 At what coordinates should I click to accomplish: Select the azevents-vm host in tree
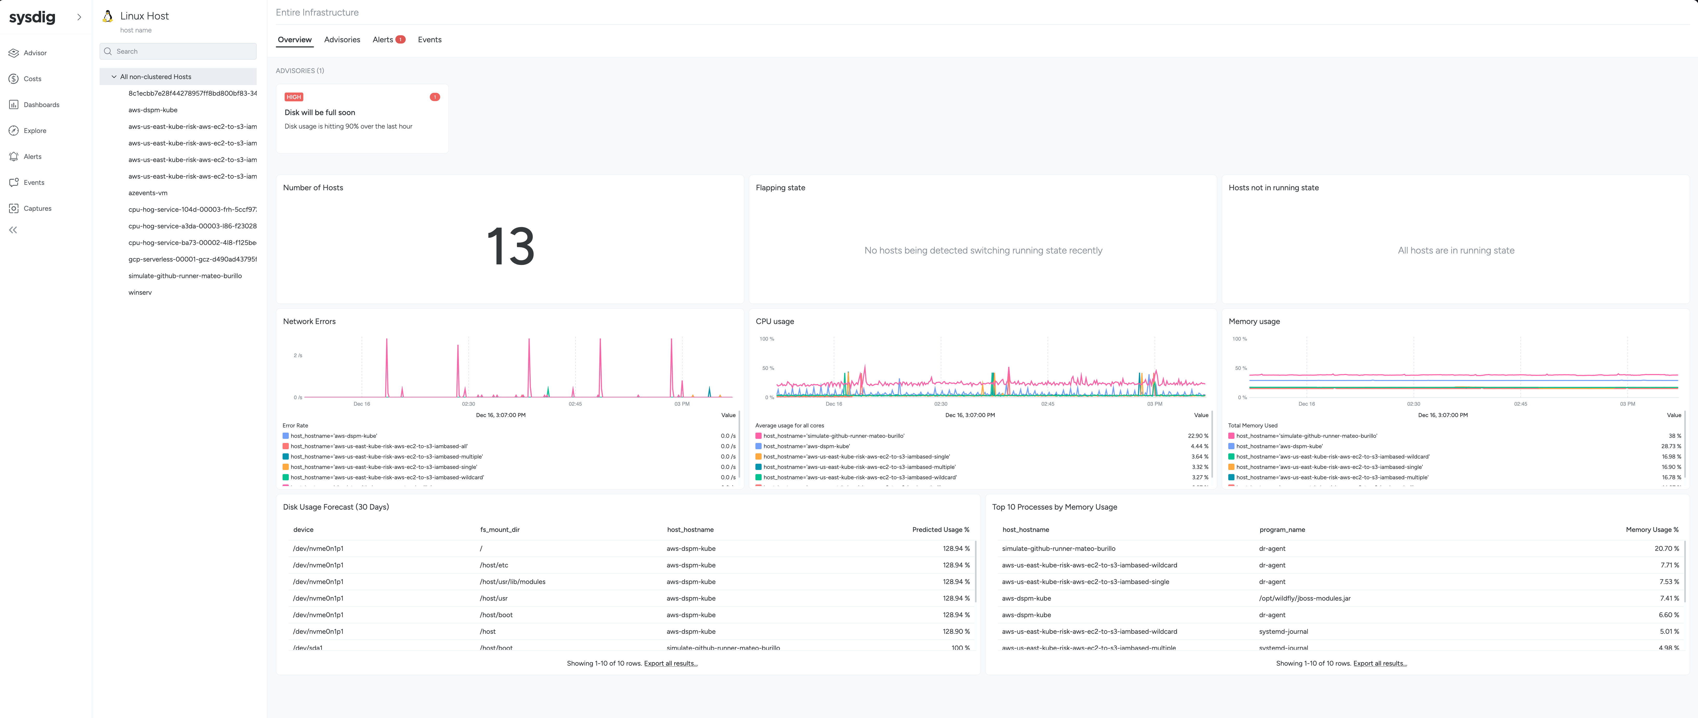point(148,193)
